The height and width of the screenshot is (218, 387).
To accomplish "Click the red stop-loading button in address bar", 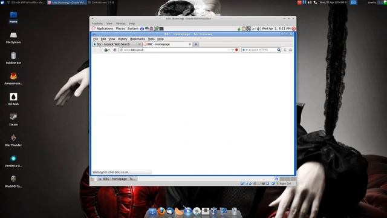I will (236, 50).
